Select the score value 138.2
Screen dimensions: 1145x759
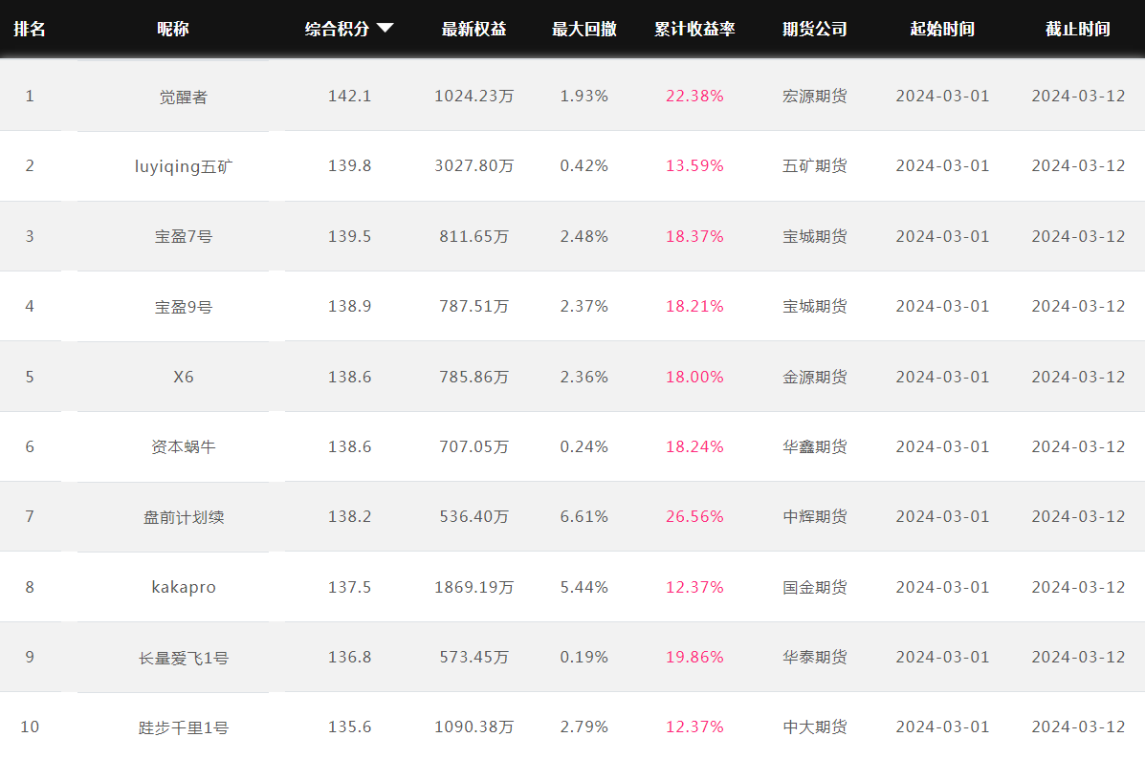coord(350,516)
